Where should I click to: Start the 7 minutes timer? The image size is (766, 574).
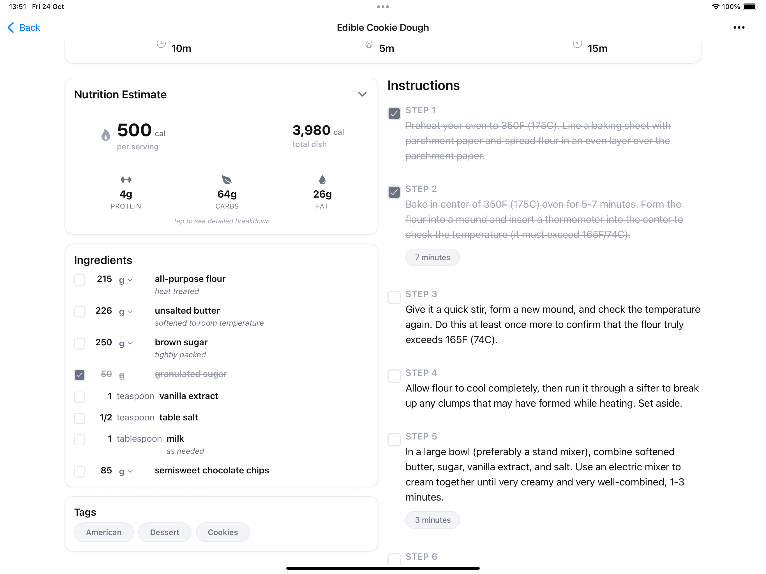point(433,257)
